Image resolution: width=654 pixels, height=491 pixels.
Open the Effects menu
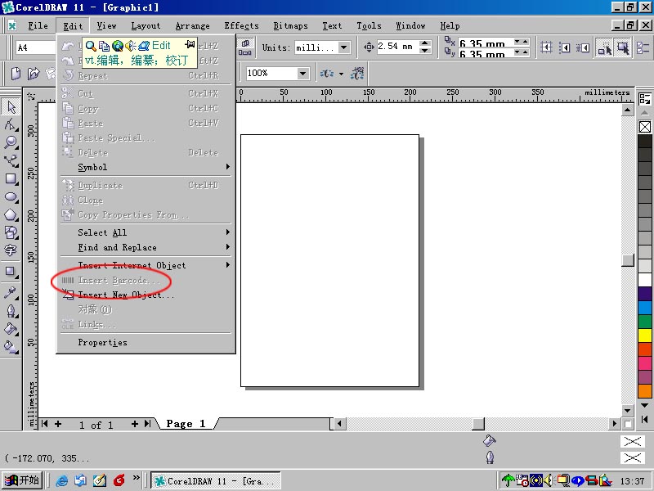[241, 26]
